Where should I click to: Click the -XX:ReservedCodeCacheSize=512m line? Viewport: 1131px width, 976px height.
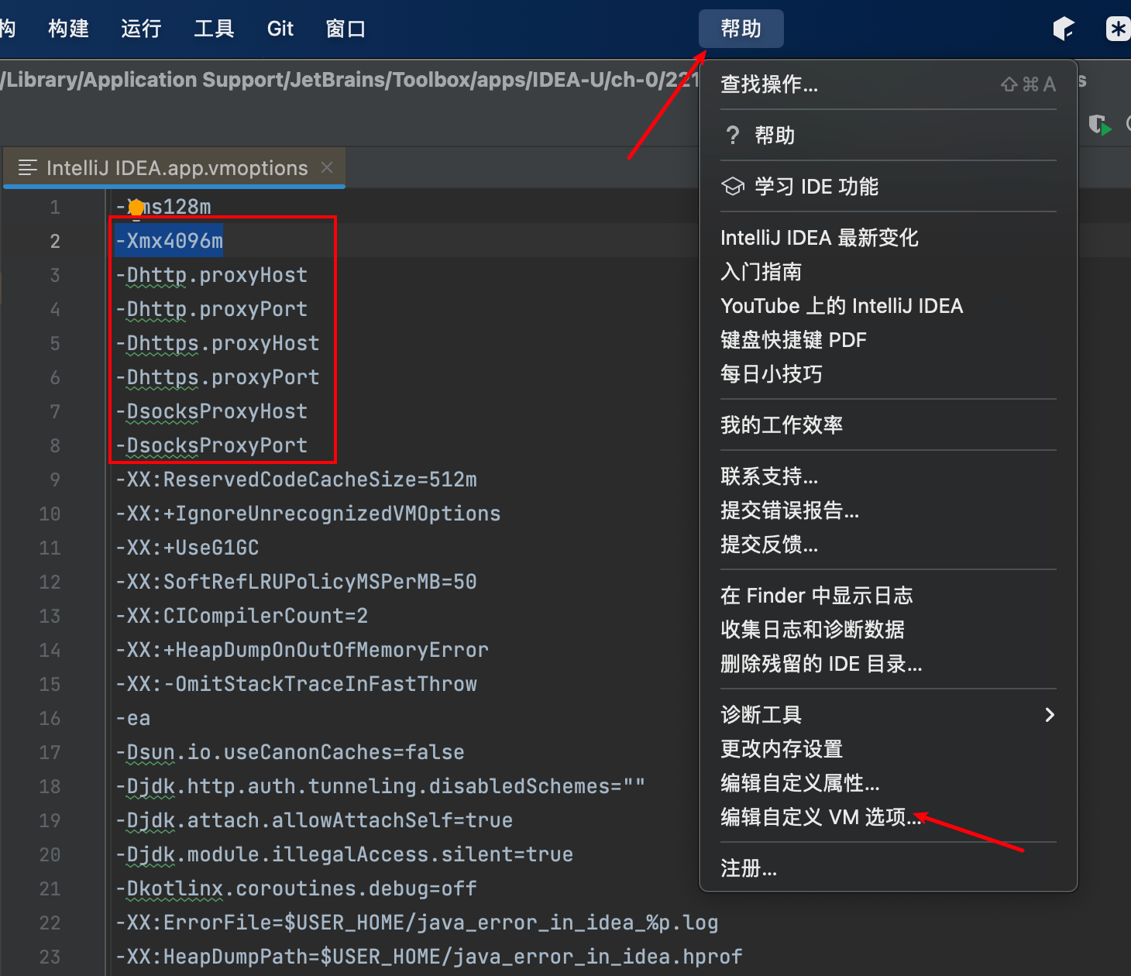pyautogui.click(x=296, y=479)
